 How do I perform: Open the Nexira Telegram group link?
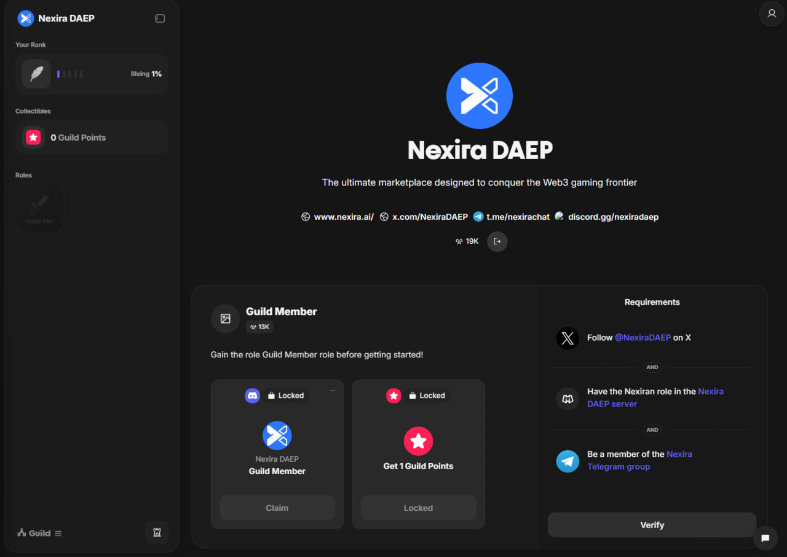(x=639, y=461)
